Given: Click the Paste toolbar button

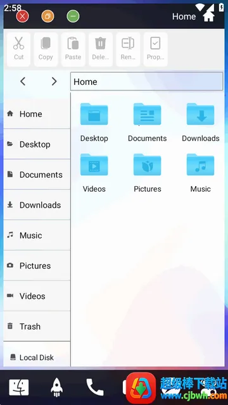Looking at the screenshot, I should point(73,49).
